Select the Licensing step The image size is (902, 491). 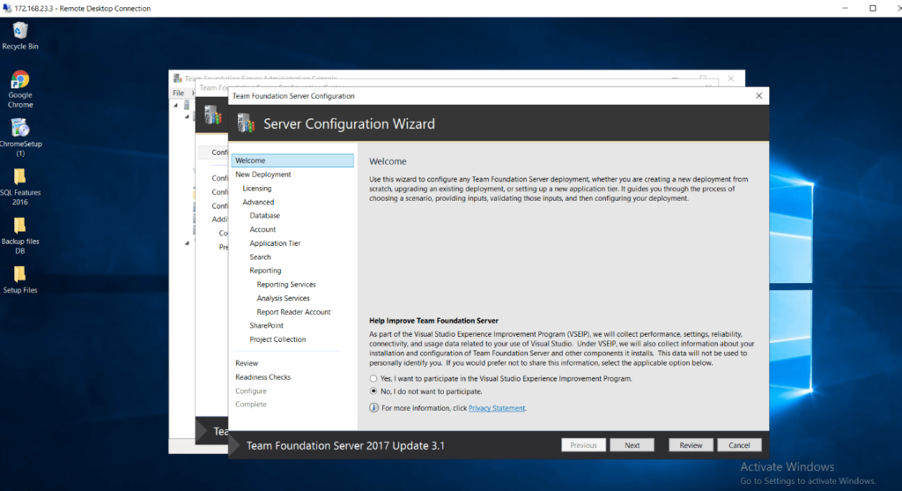(x=256, y=189)
